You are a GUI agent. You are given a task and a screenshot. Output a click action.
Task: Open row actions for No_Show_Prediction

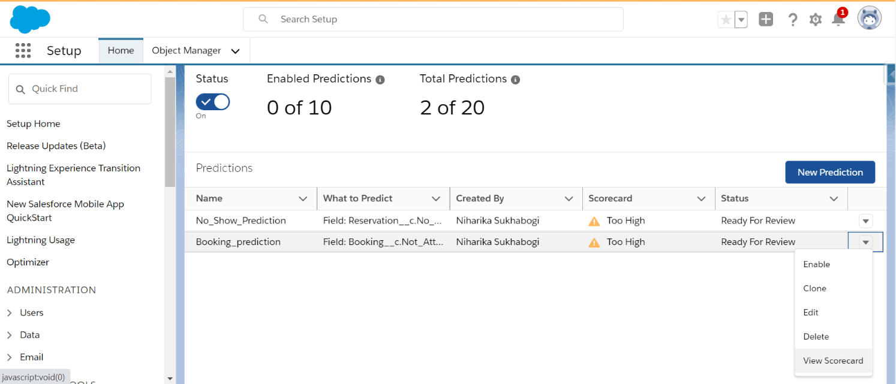coord(865,221)
